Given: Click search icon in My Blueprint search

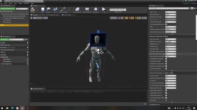Looking at the screenshot, I should coord(23,39).
